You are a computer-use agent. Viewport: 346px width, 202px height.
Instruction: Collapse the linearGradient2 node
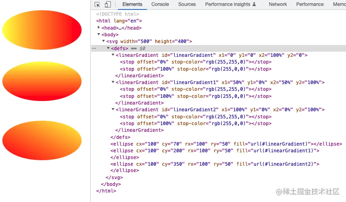pos(113,109)
